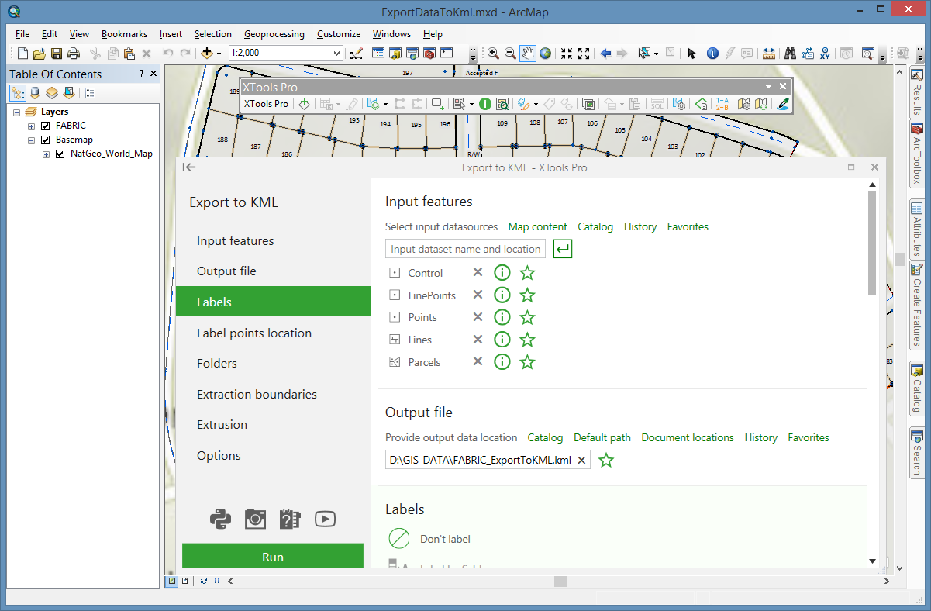Open XTools Pro menu dropdown
This screenshot has height=611, width=931.
266,103
